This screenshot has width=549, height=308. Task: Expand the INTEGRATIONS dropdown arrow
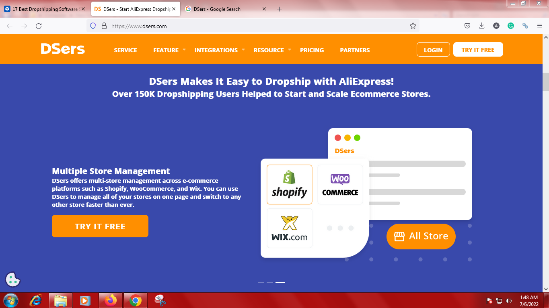coord(243,50)
